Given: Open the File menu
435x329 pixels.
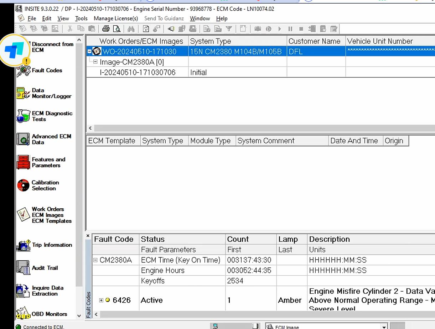Looking at the screenshot, I should pos(32,19).
